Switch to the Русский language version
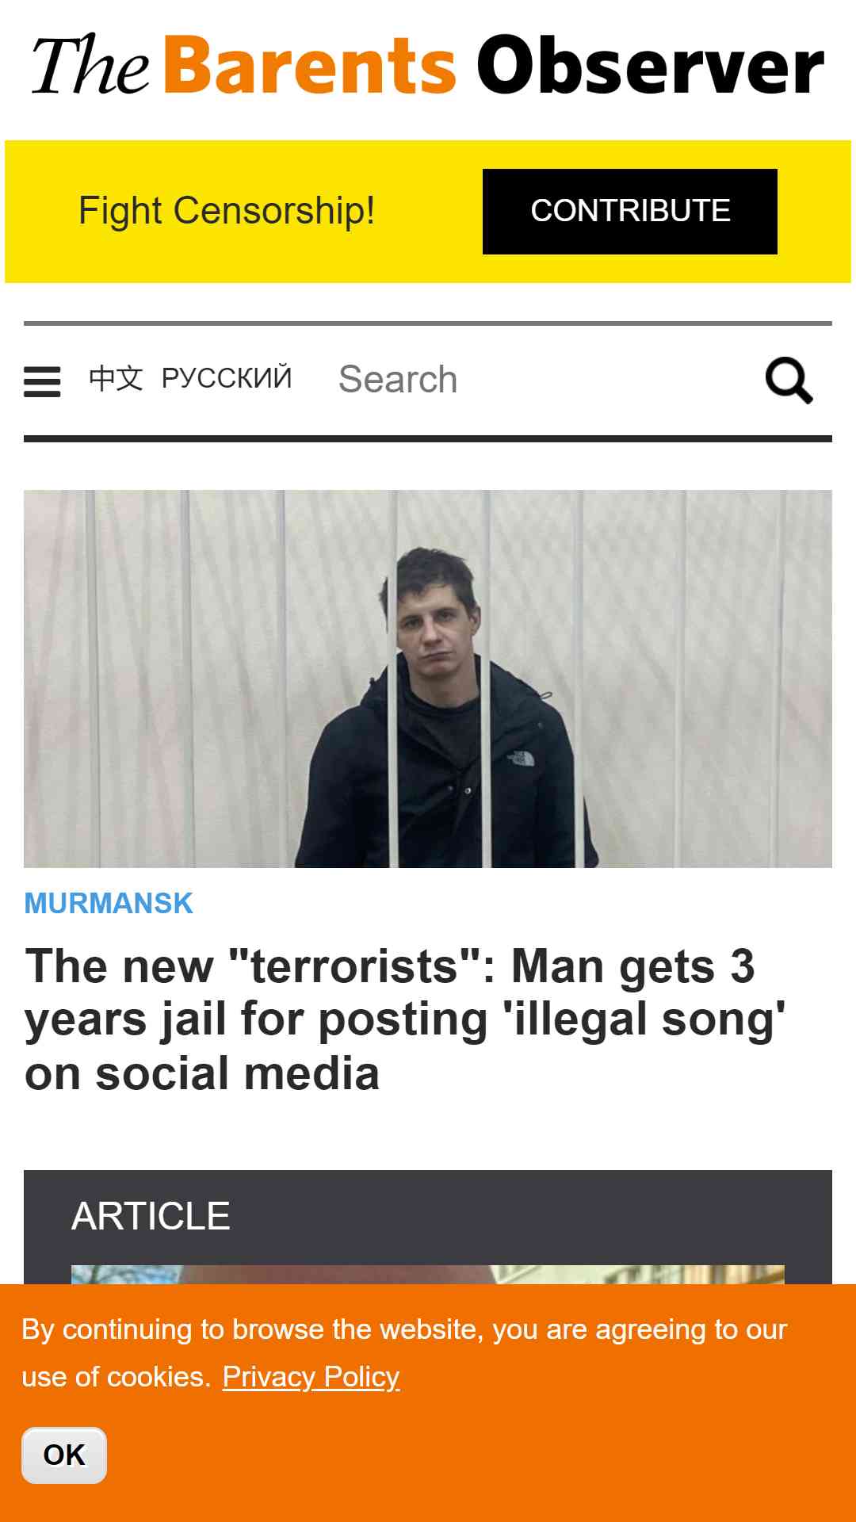 click(x=227, y=378)
